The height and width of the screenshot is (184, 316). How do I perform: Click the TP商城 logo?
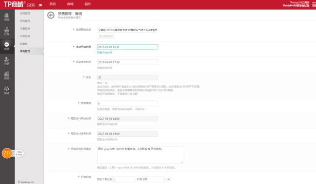pos(14,4)
